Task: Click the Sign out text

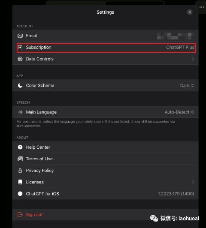Action: pos(34,214)
